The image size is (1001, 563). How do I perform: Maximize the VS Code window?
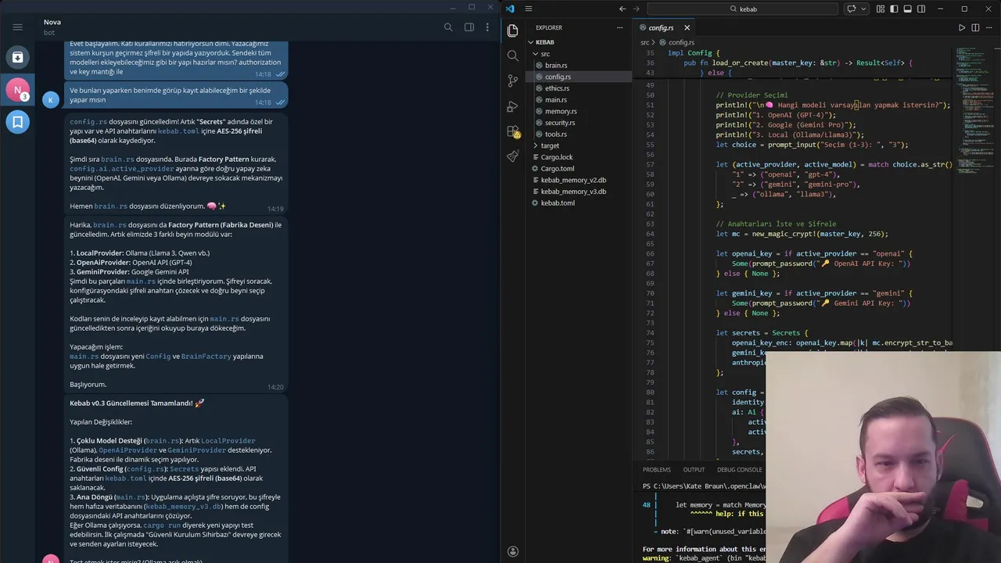[x=964, y=9]
